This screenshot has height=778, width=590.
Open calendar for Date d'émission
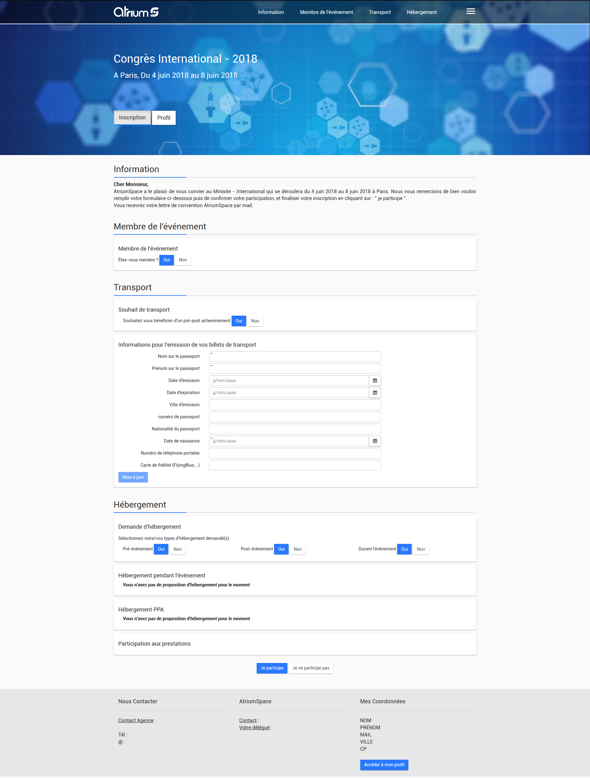(x=375, y=380)
